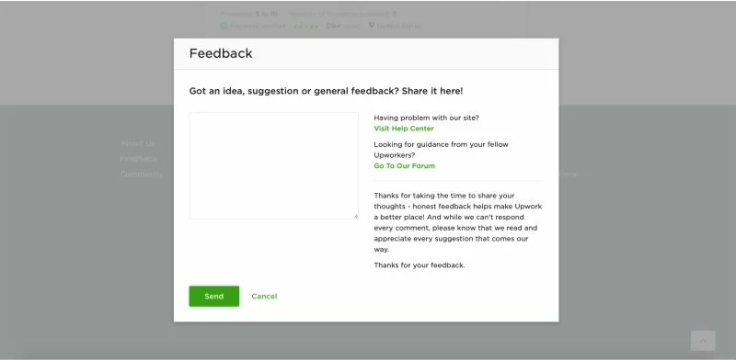Image resolution: width=736 pixels, height=360 pixels.
Task: Click the Feedback dialog title
Action: pyautogui.click(x=221, y=53)
